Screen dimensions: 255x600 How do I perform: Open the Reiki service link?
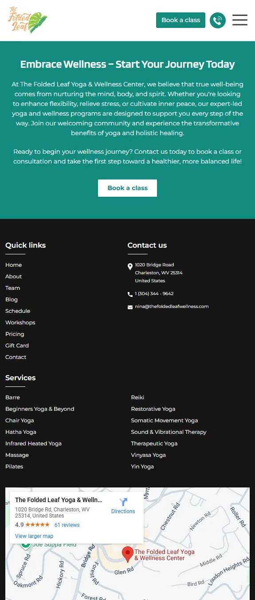(x=137, y=397)
